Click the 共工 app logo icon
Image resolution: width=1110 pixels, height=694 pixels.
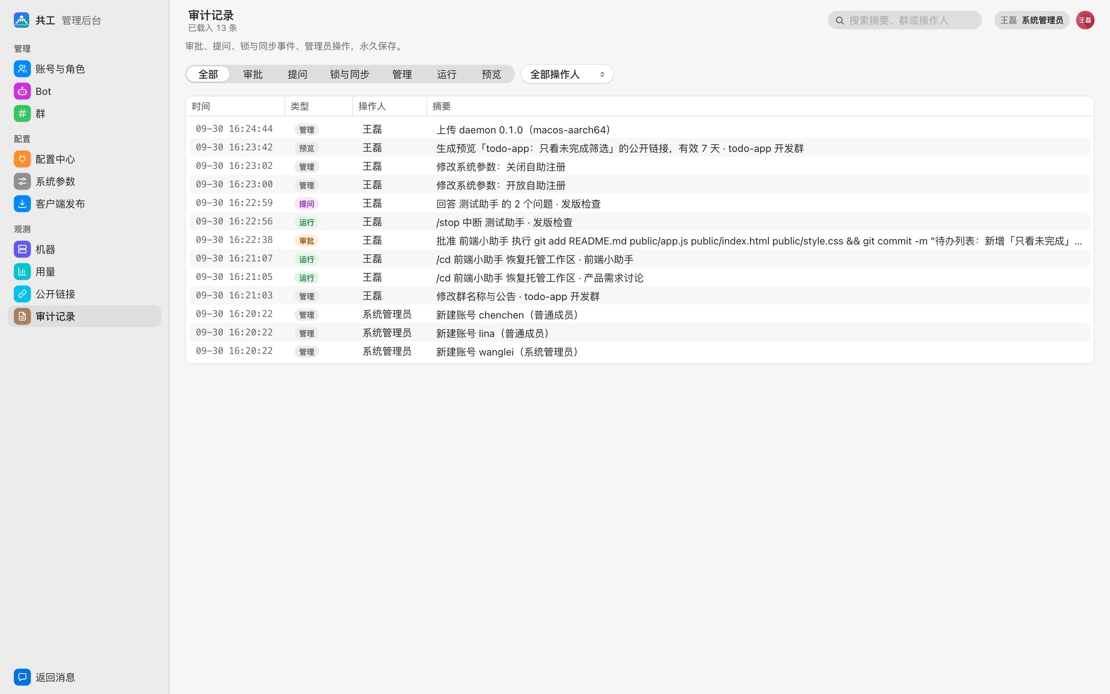tap(22, 20)
